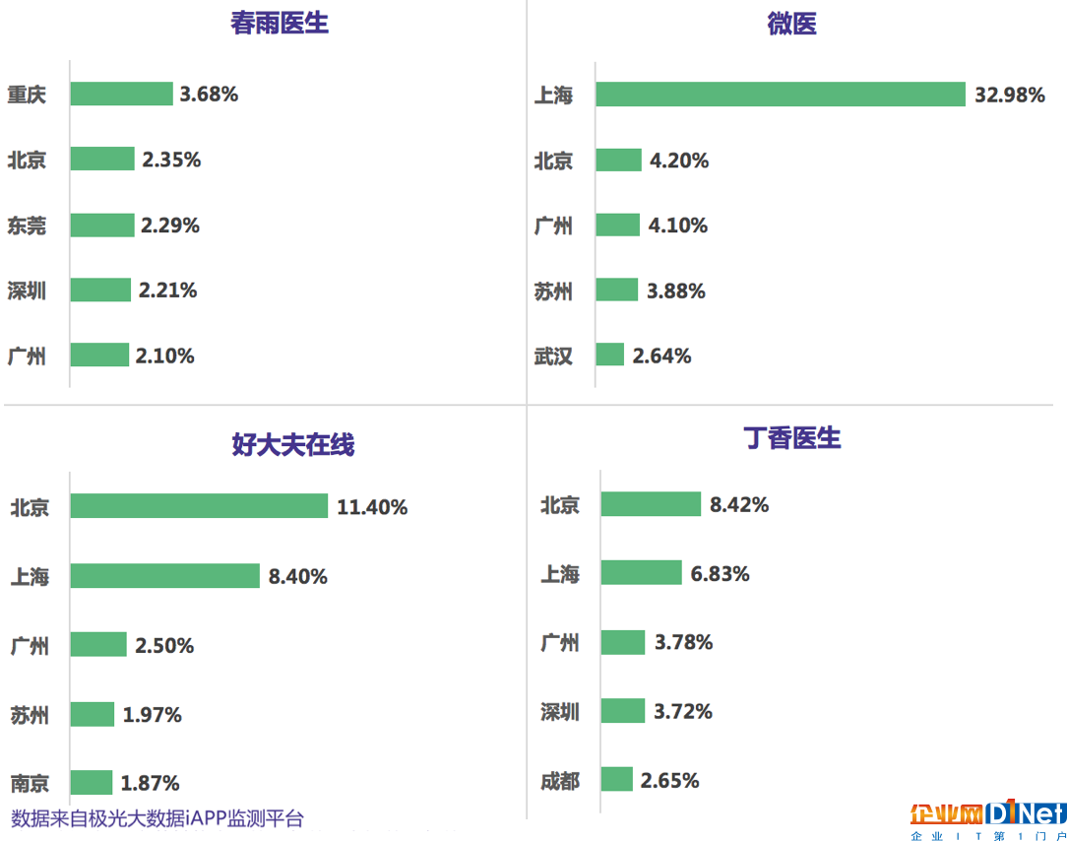
Task: Click the 数据来自极光大数据 source note
Action: (157, 818)
